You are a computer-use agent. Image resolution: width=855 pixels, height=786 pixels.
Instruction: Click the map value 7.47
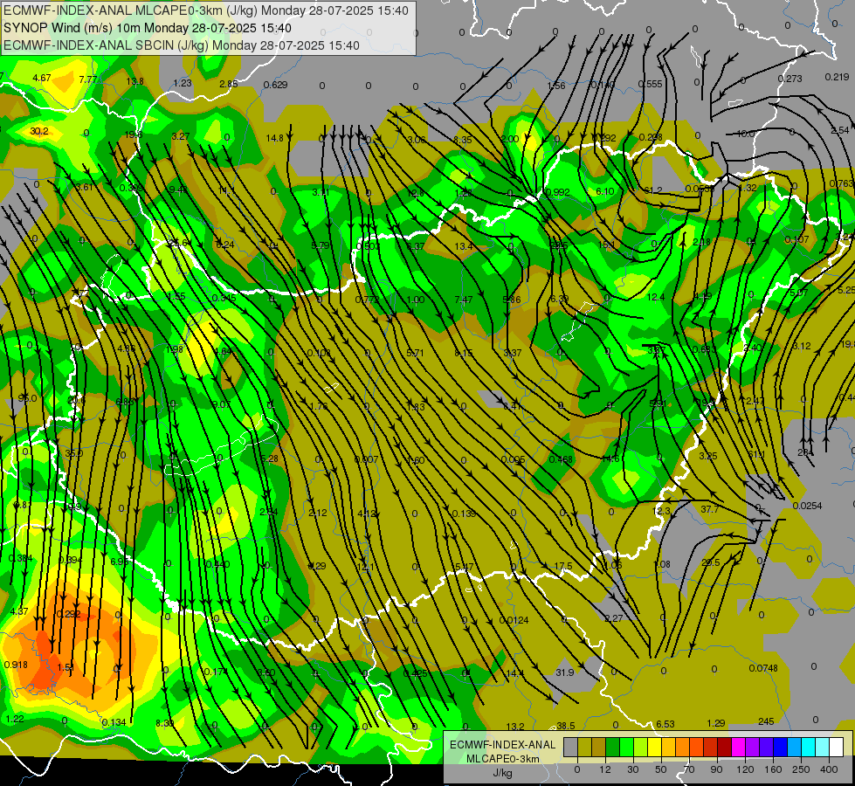click(x=464, y=300)
